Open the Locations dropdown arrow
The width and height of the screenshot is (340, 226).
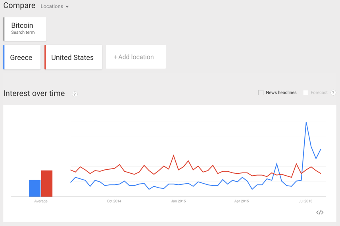coord(67,7)
